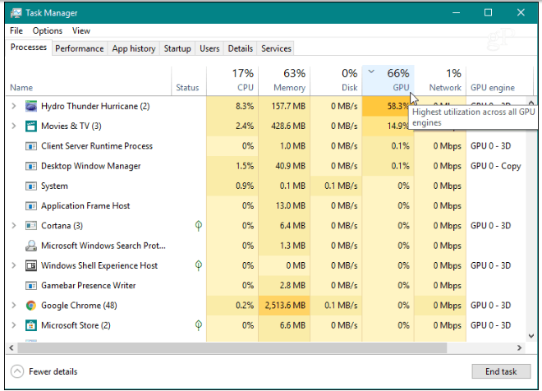542x391 pixels.
Task: Click the horizontal scrollbar left arrow
Action: tap(11, 347)
